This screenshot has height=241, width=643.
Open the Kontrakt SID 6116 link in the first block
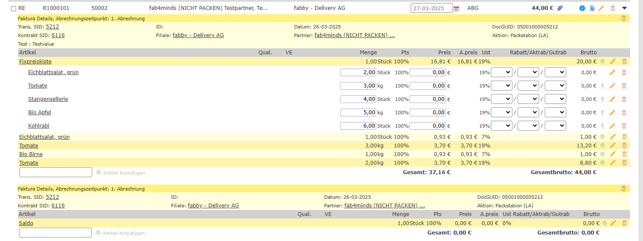point(58,35)
